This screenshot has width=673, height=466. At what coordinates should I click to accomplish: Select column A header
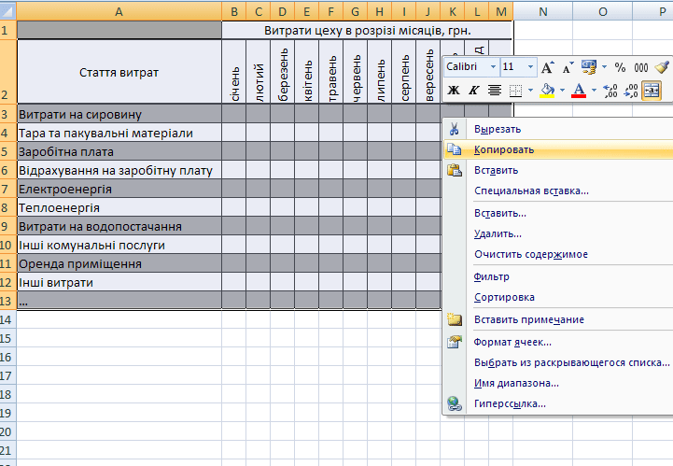[119, 11]
